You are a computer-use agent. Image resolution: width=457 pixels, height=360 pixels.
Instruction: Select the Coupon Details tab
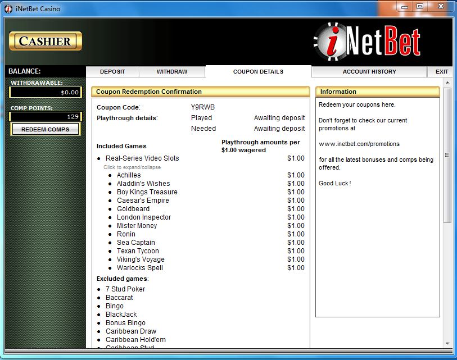[x=258, y=72]
